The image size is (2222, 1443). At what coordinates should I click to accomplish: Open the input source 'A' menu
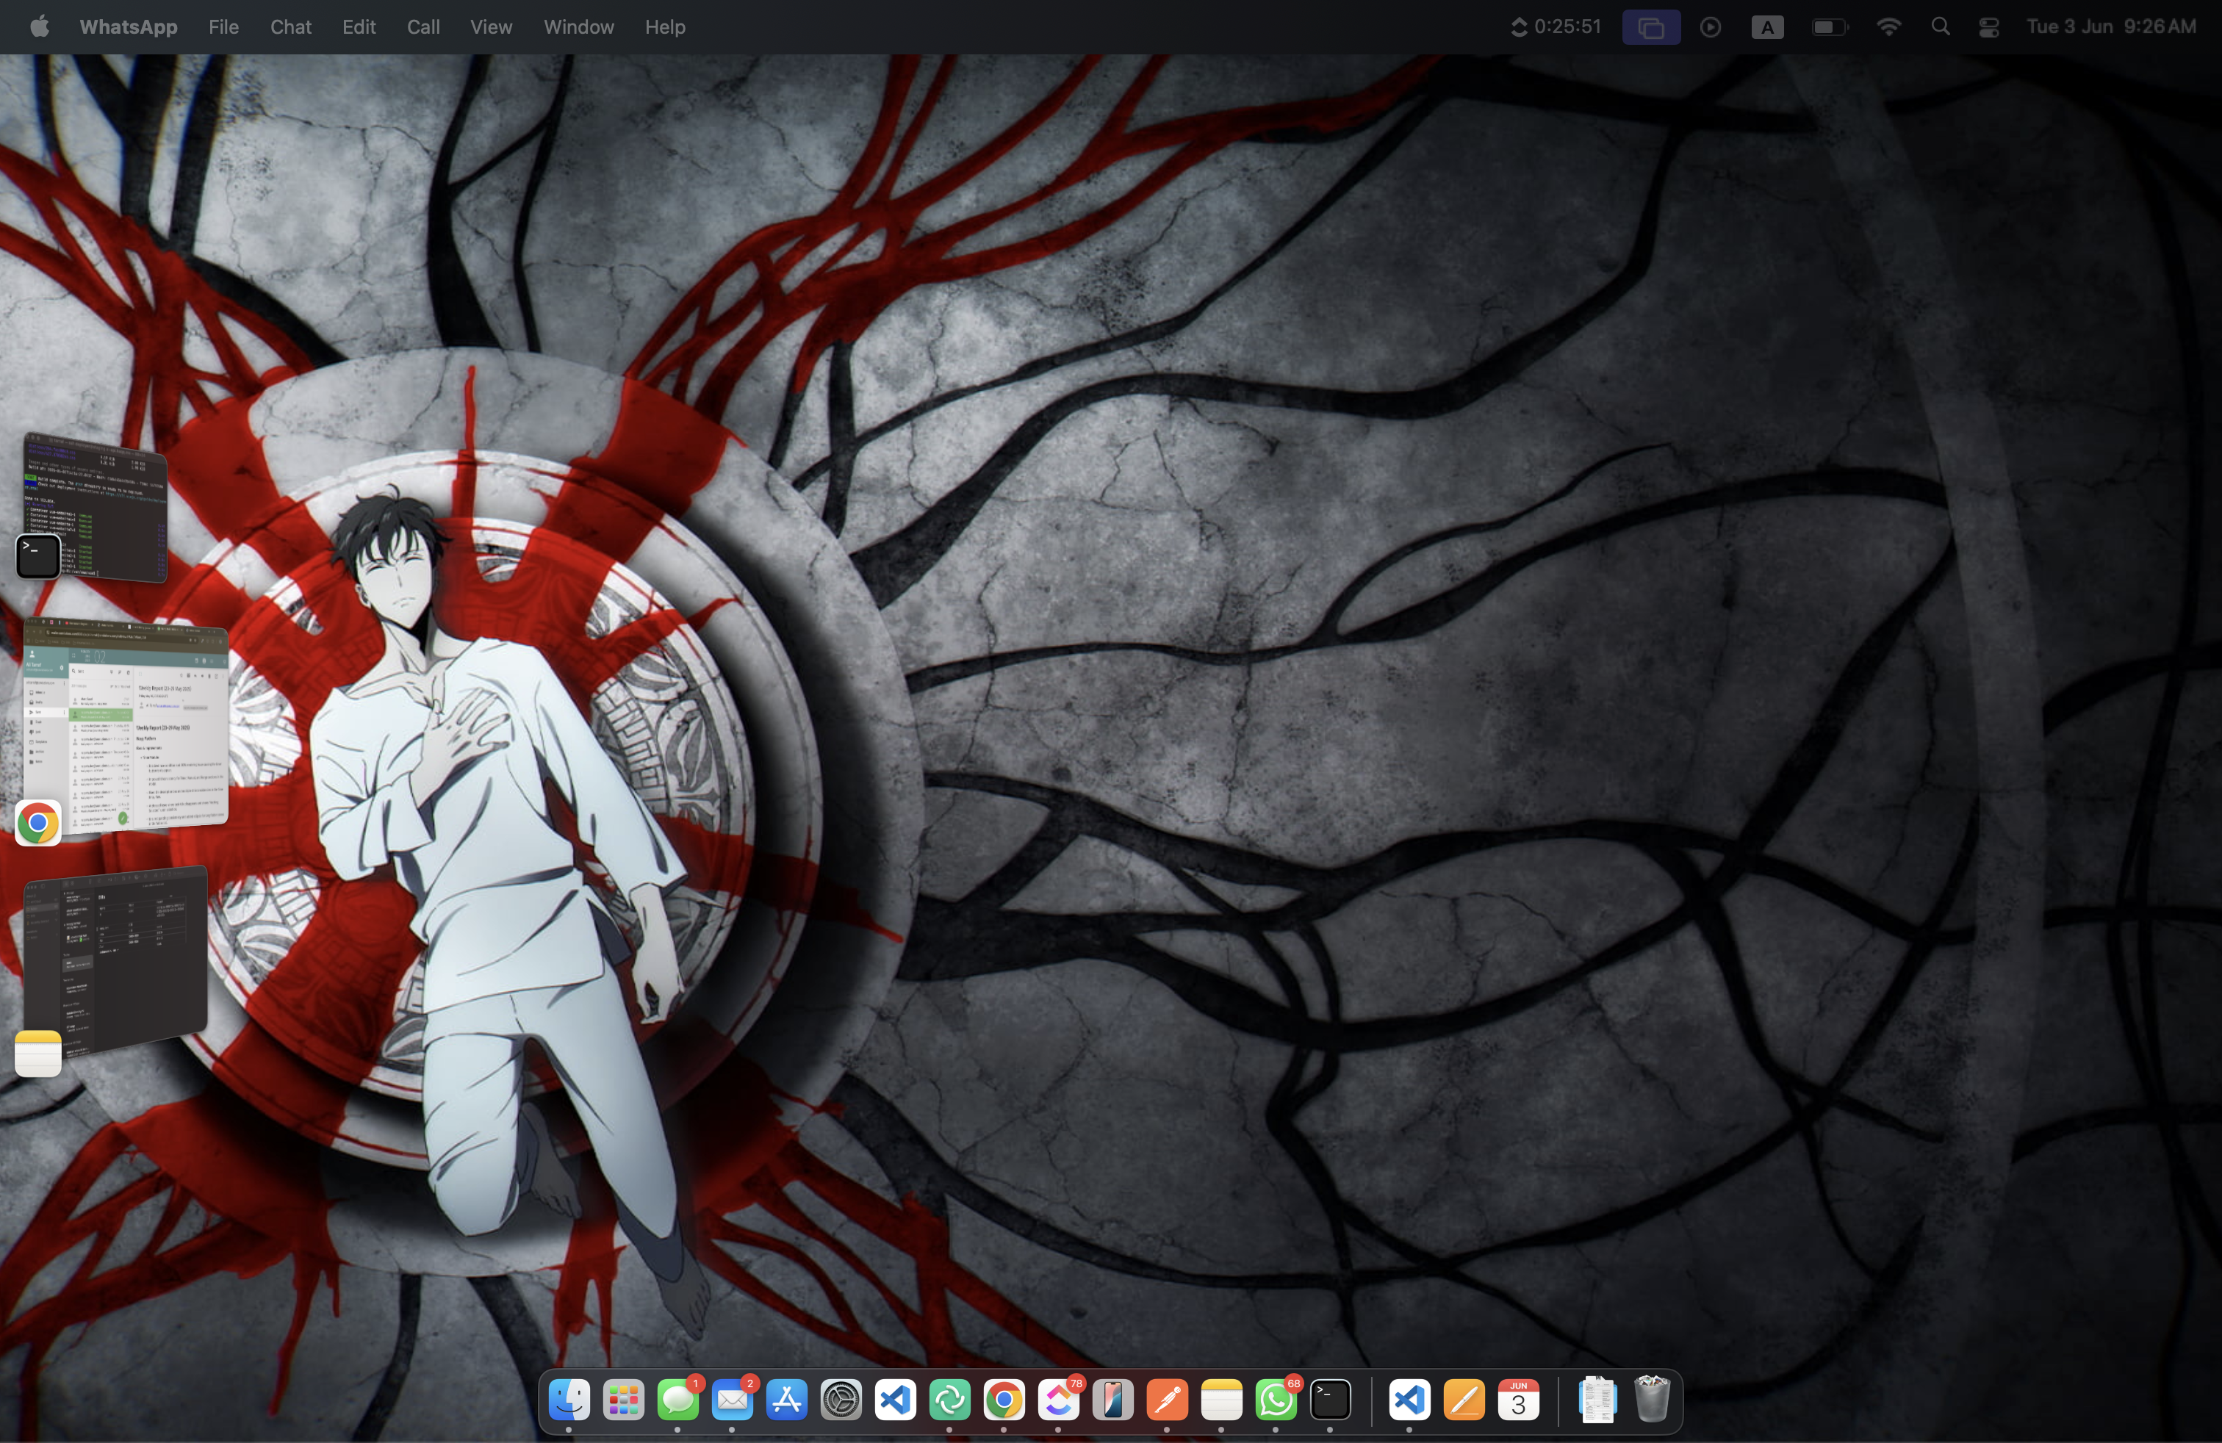point(1766,27)
